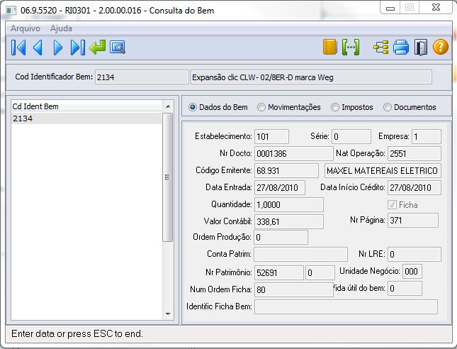Click the exit door icon
Screen dimensions: 457x349
pyautogui.click(x=421, y=48)
